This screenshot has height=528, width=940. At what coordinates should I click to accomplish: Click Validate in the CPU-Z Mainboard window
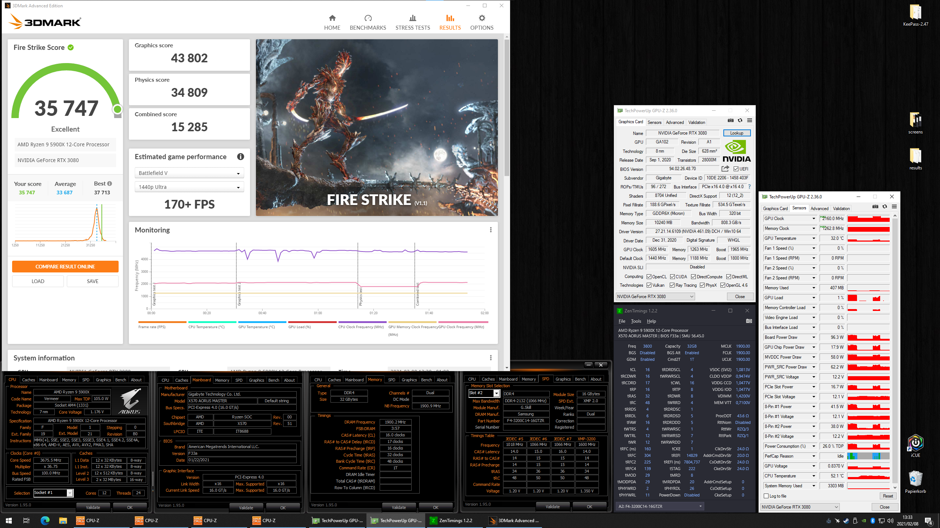point(246,508)
